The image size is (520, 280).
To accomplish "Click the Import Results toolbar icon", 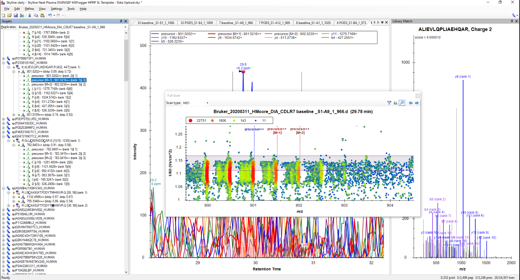I will [22, 15].
